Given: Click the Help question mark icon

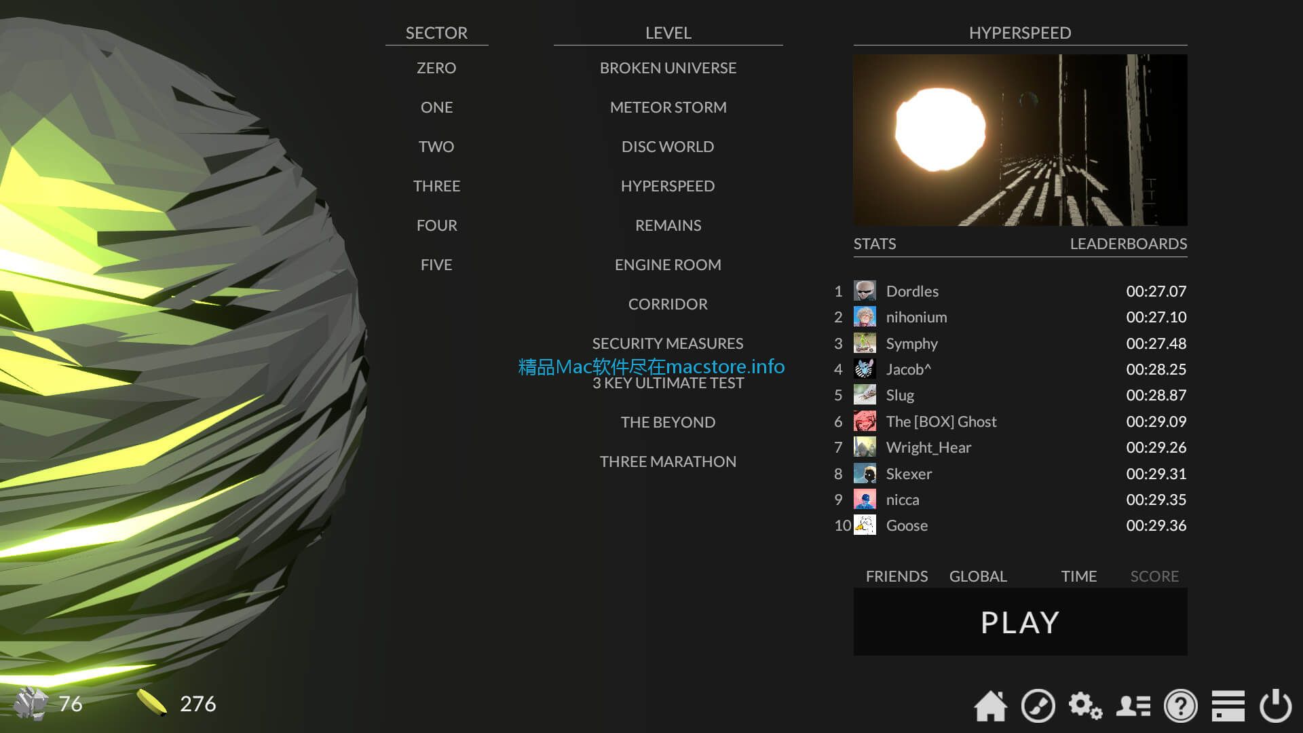Looking at the screenshot, I should click(x=1180, y=705).
